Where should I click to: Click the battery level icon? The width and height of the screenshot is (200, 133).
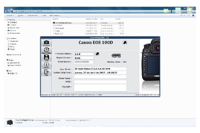coord(116,55)
